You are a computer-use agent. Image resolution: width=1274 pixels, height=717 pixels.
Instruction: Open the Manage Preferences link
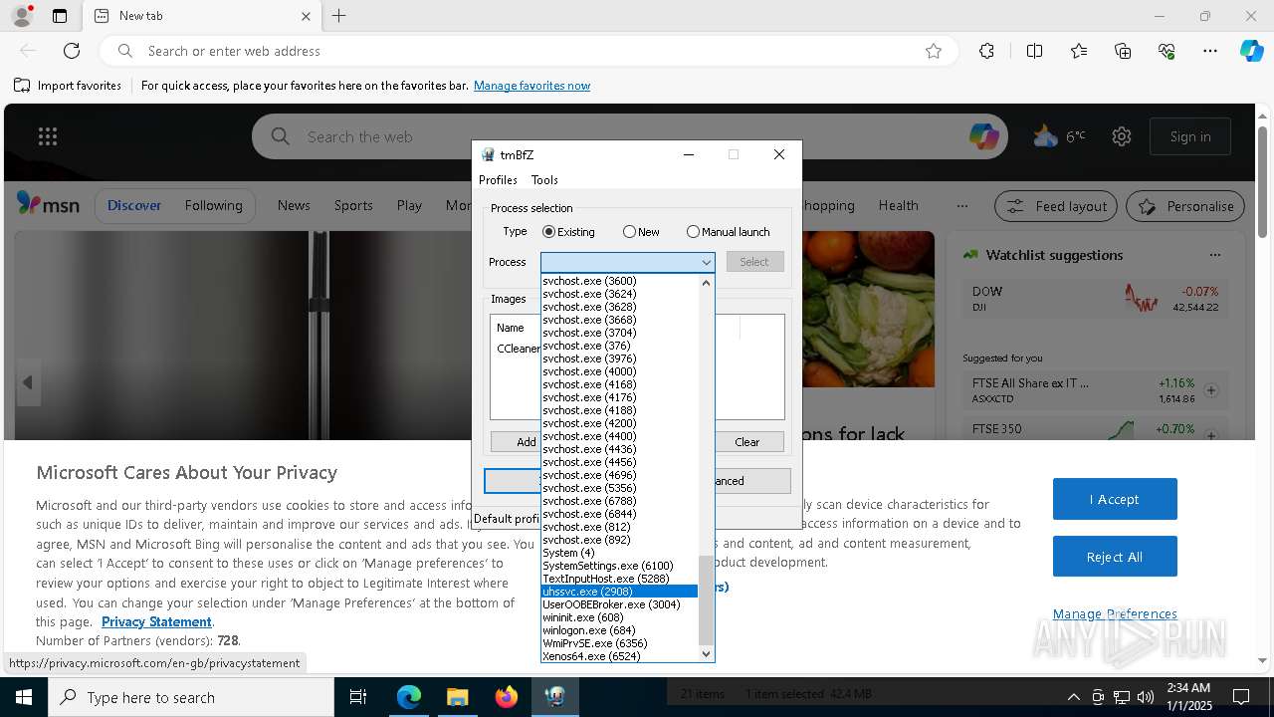(1115, 613)
